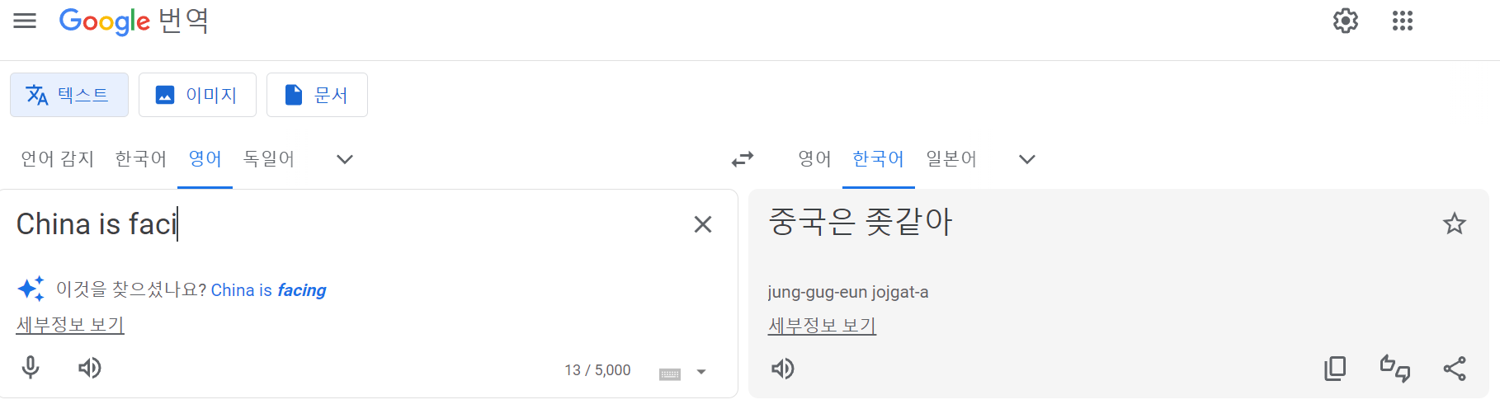This screenshot has height=409, width=1500.
Task: Open the Google apps grid
Action: tap(1402, 21)
